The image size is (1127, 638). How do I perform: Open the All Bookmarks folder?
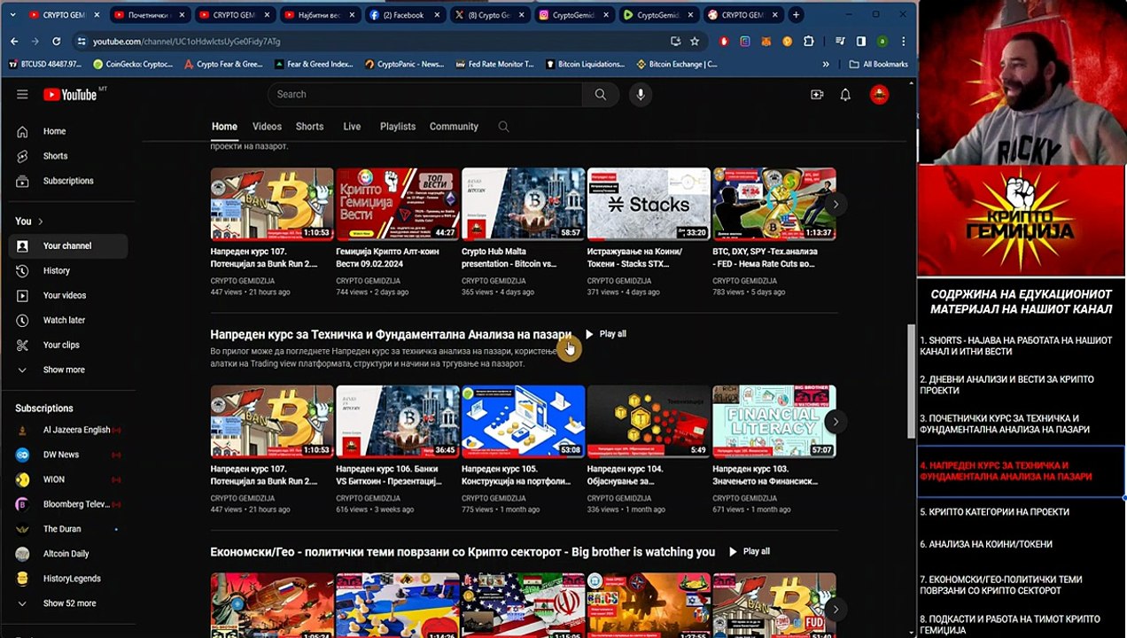879,65
